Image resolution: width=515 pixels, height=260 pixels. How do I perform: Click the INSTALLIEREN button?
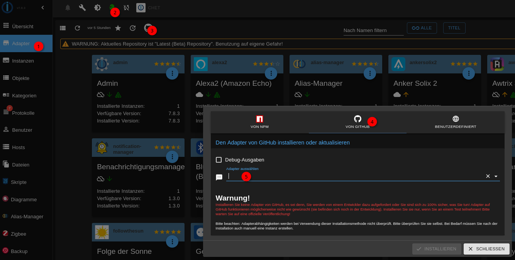[437, 249]
